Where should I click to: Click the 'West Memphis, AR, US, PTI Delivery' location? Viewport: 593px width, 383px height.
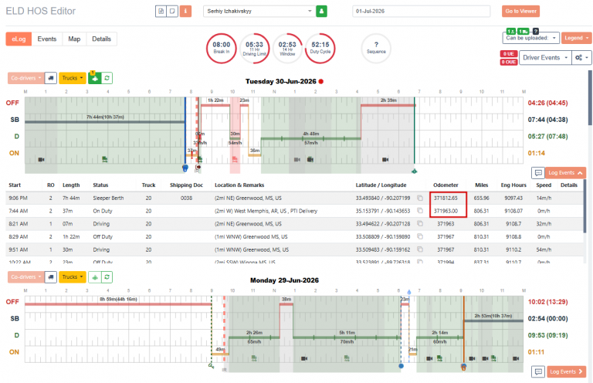point(266,211)
